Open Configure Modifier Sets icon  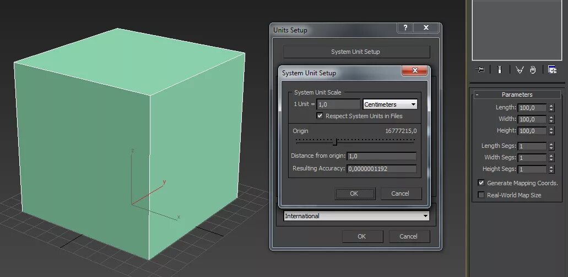click(x=553, y=70)
